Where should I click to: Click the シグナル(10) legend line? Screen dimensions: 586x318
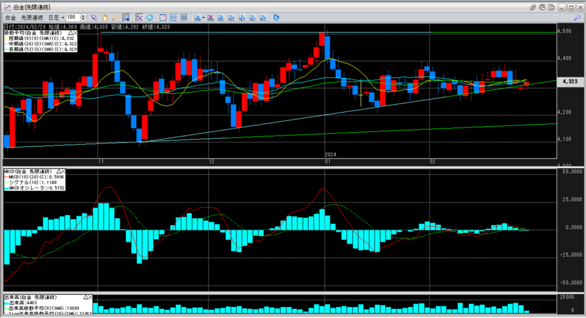31,182
